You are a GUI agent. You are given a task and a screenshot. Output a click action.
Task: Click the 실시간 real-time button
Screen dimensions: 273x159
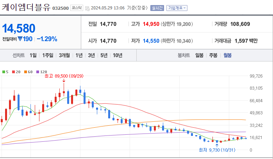[x=157, y=8]
